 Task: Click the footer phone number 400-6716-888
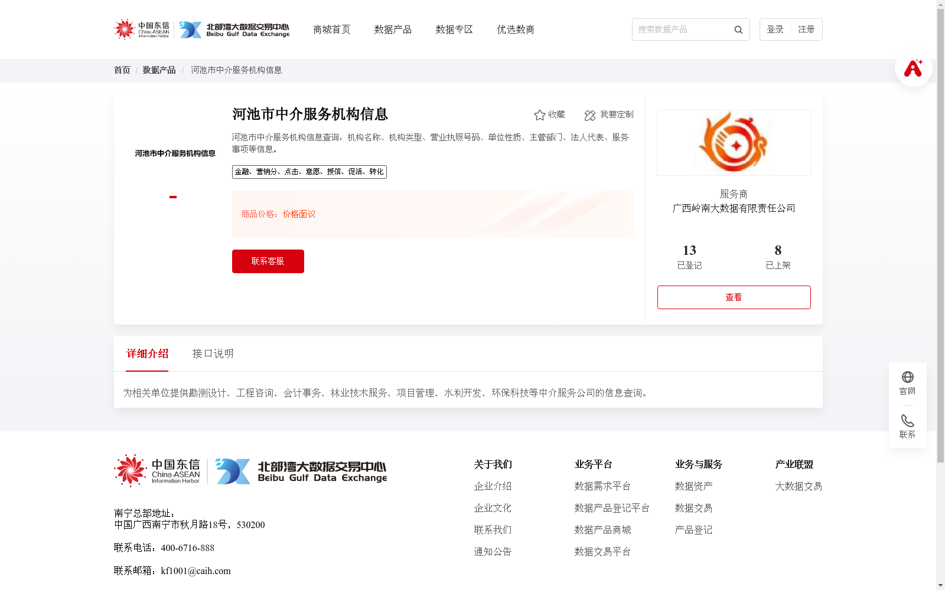[x=187, y=548]
